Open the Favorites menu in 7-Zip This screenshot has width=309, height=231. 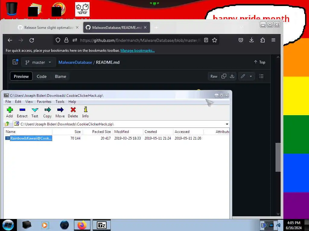pos(44,102)
